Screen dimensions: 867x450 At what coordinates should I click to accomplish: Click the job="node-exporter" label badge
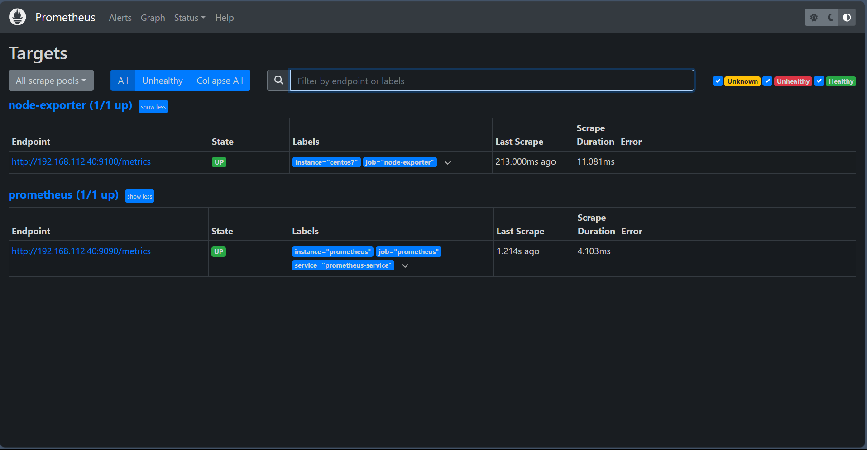400,162
